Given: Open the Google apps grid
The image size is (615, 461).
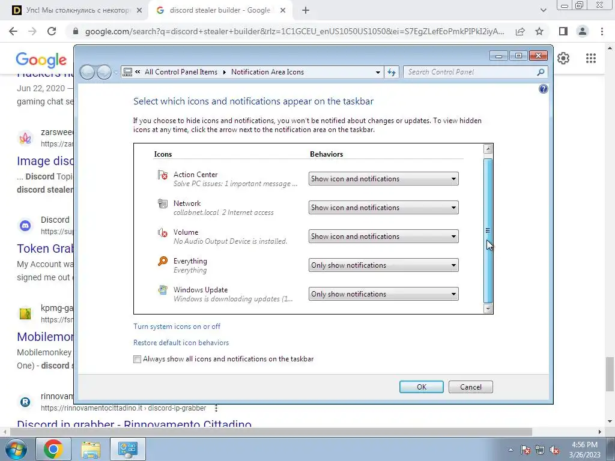Looking at the screenshot, I should click(591, 58).
